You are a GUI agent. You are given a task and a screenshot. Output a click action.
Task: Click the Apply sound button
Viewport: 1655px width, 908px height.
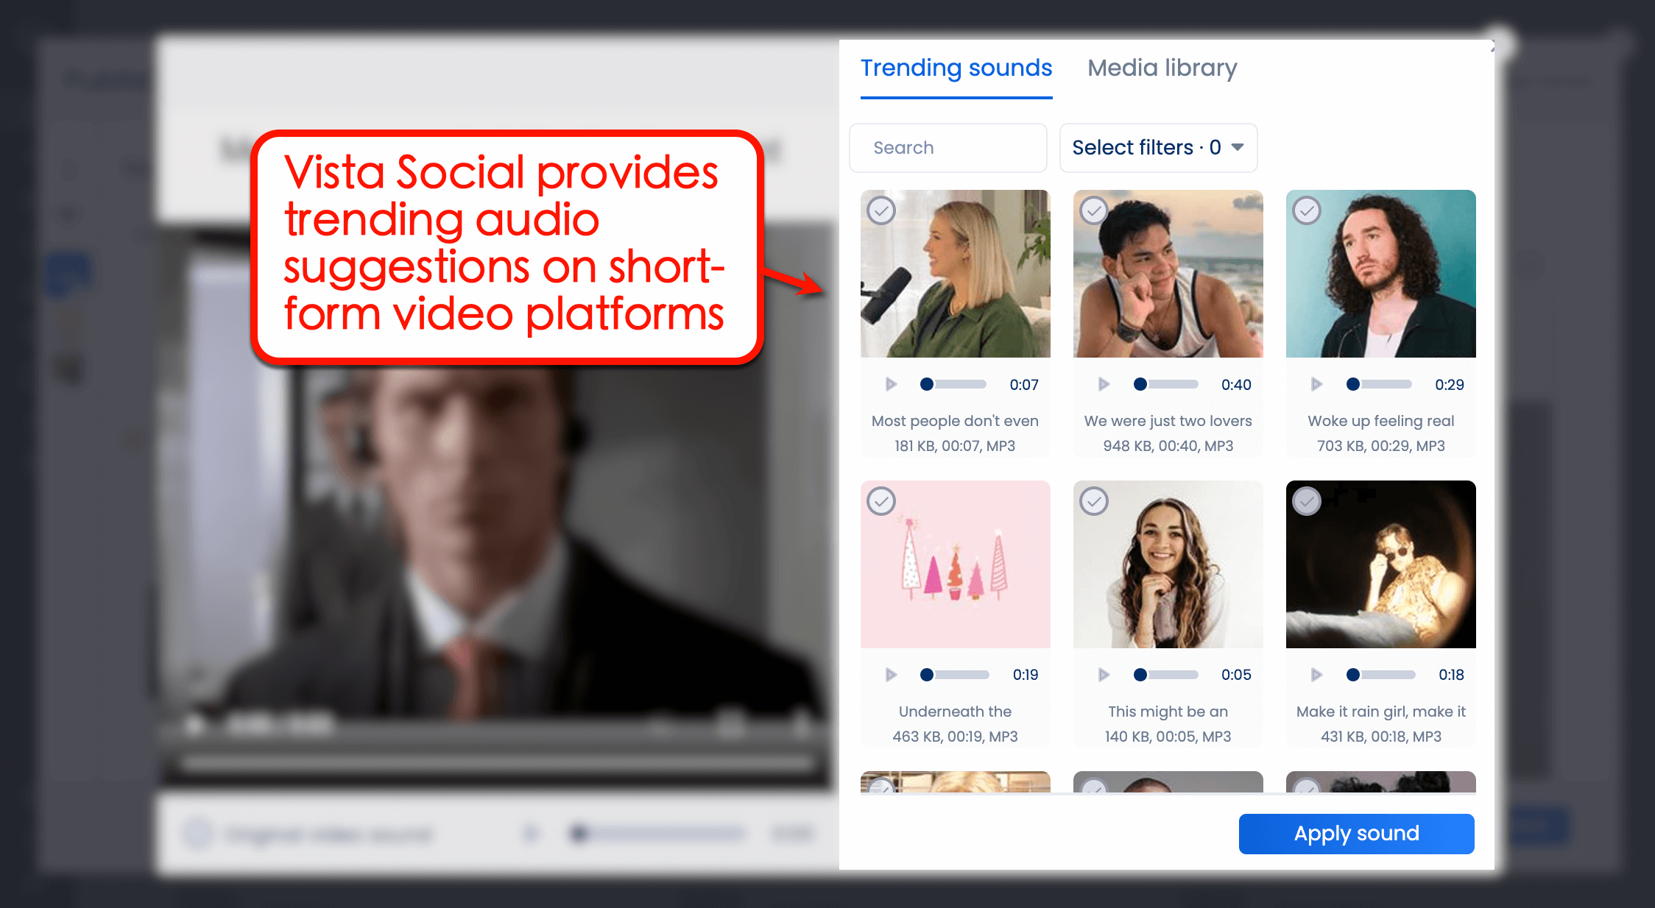1356,834
